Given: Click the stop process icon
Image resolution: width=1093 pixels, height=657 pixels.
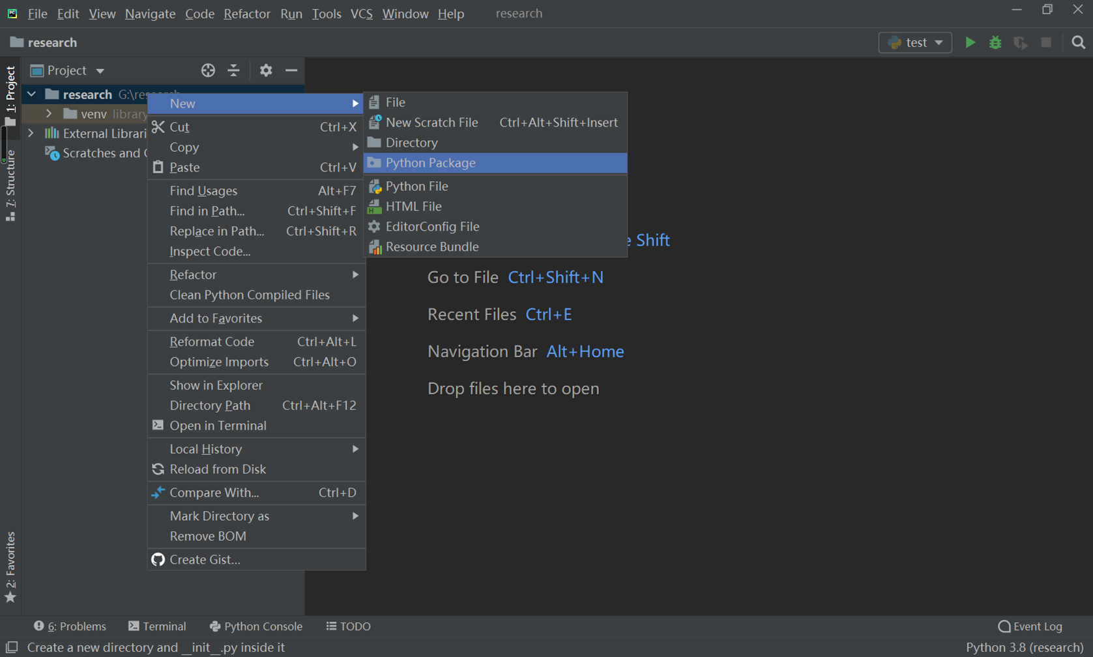Looking at the screenshot, I should 1046,42.
